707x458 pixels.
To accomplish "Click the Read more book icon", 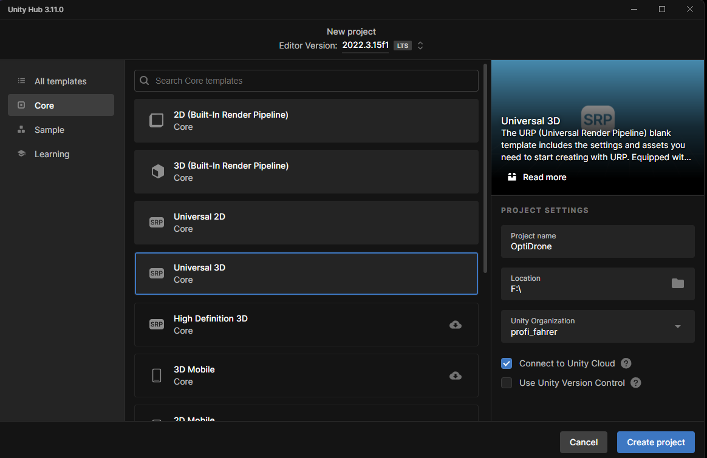I will [x=512, y=177].
